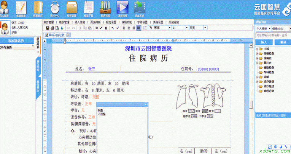The width and height of the screenshot is (291, 154).
Task: Expand the 诊疗计划 tree folder
Action: click(257, 82)
